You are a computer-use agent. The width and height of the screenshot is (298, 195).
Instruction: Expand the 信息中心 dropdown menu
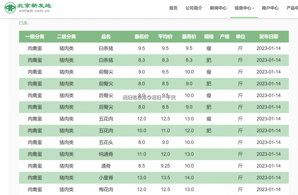(244, 8)
